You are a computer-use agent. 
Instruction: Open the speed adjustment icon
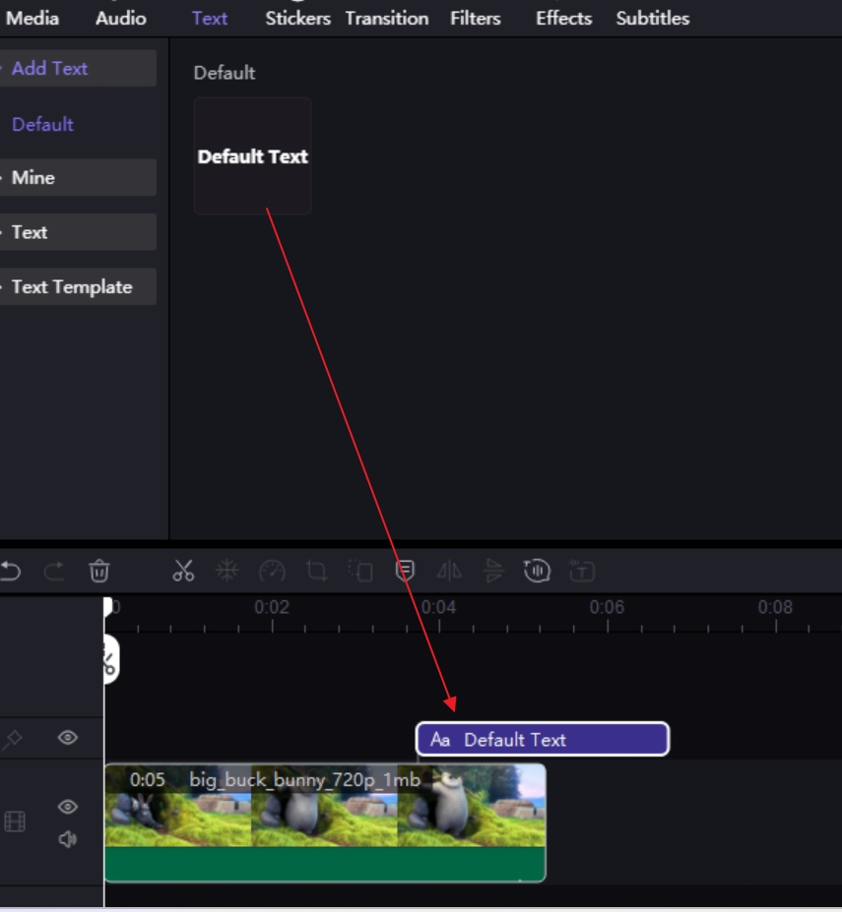tap(272, 569)
